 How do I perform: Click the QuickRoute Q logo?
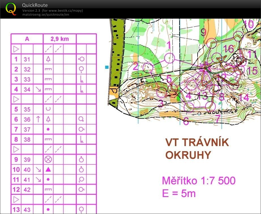coord(11,9)
